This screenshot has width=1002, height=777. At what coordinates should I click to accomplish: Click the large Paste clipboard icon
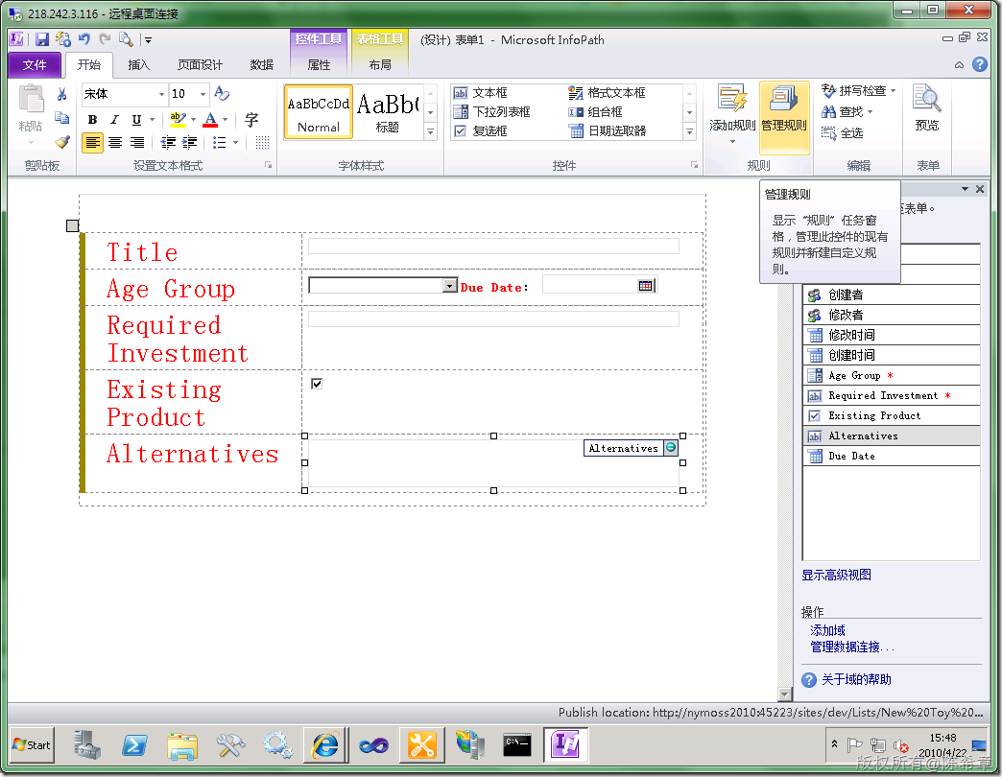click(x=31, y=100)
